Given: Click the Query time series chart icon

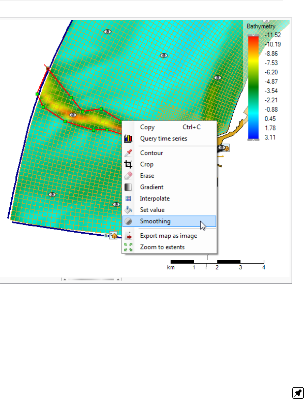Looking at the screenshot, I should click(128, 139).
